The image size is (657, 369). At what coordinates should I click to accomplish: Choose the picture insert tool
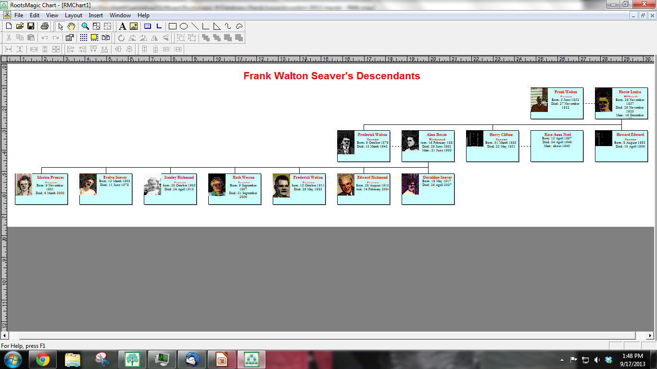pyautogui.click(x=134, y=27)
